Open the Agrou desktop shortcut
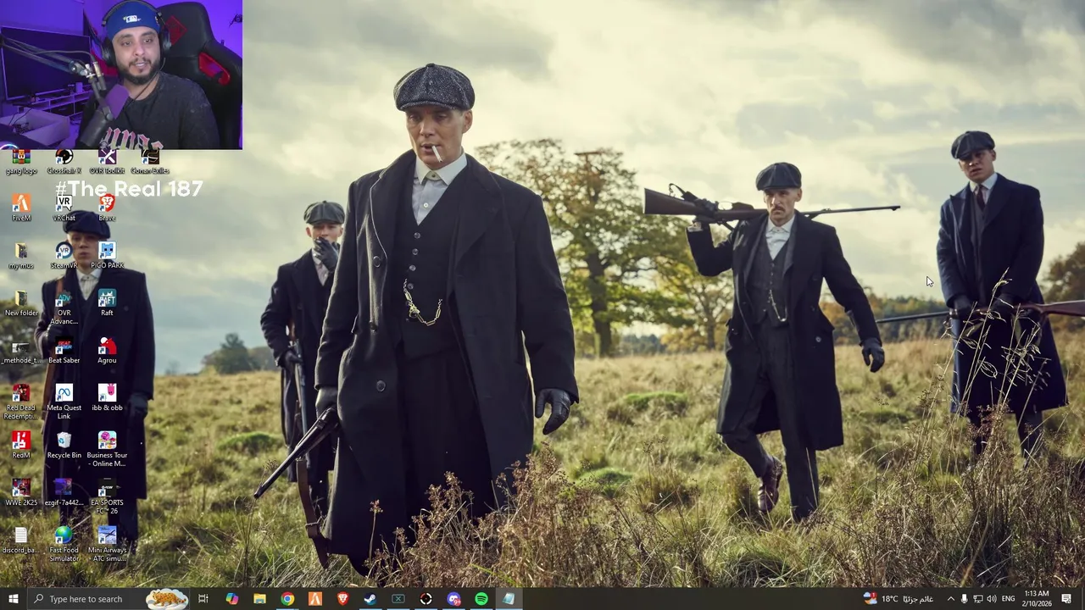 107,350
